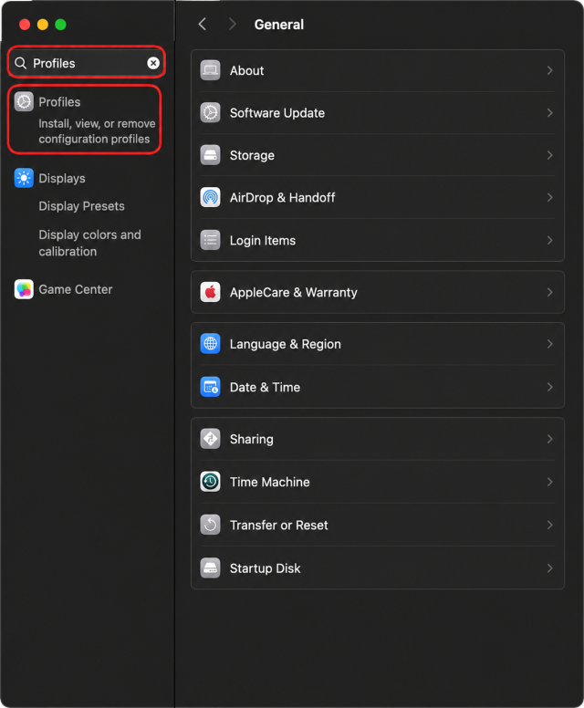Open the AirDrop & Handoff label
Image resolution: width=584 pixels, height=708 pixels.
pyautogui.click(x=282, y=197)
